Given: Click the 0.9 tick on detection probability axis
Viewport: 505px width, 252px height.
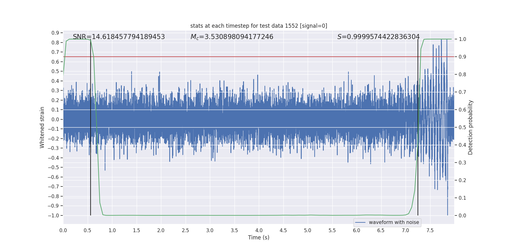Looking at the screenshot, I should tap(462, 57).
